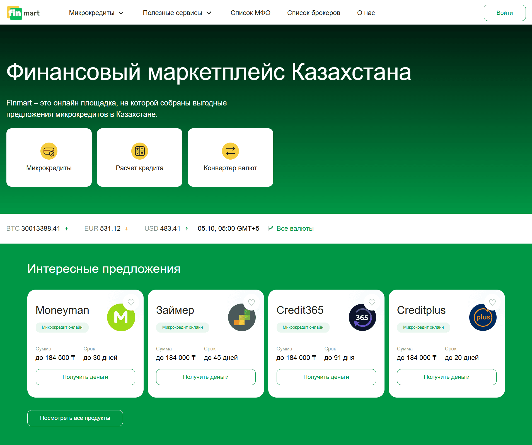This screenshot has height=445, width=532.
Task: Open the Микрокредиты card with wallet icon
Action: pos(49,151)
